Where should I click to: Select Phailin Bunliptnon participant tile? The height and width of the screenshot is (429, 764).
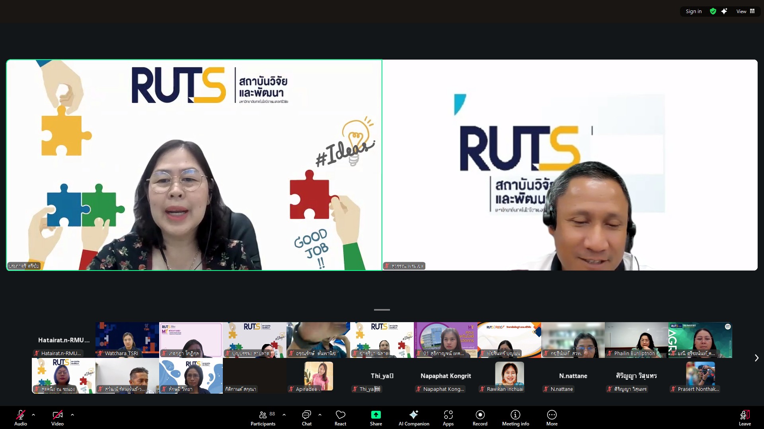[637, 340]
